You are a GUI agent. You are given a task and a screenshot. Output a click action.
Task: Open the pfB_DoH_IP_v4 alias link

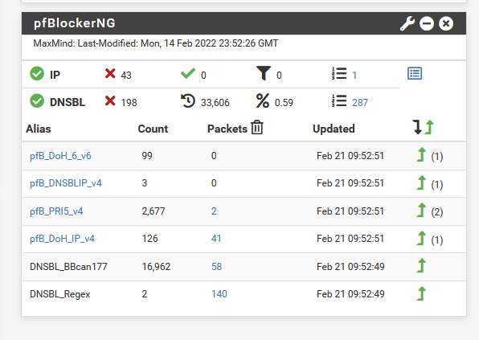63,239
